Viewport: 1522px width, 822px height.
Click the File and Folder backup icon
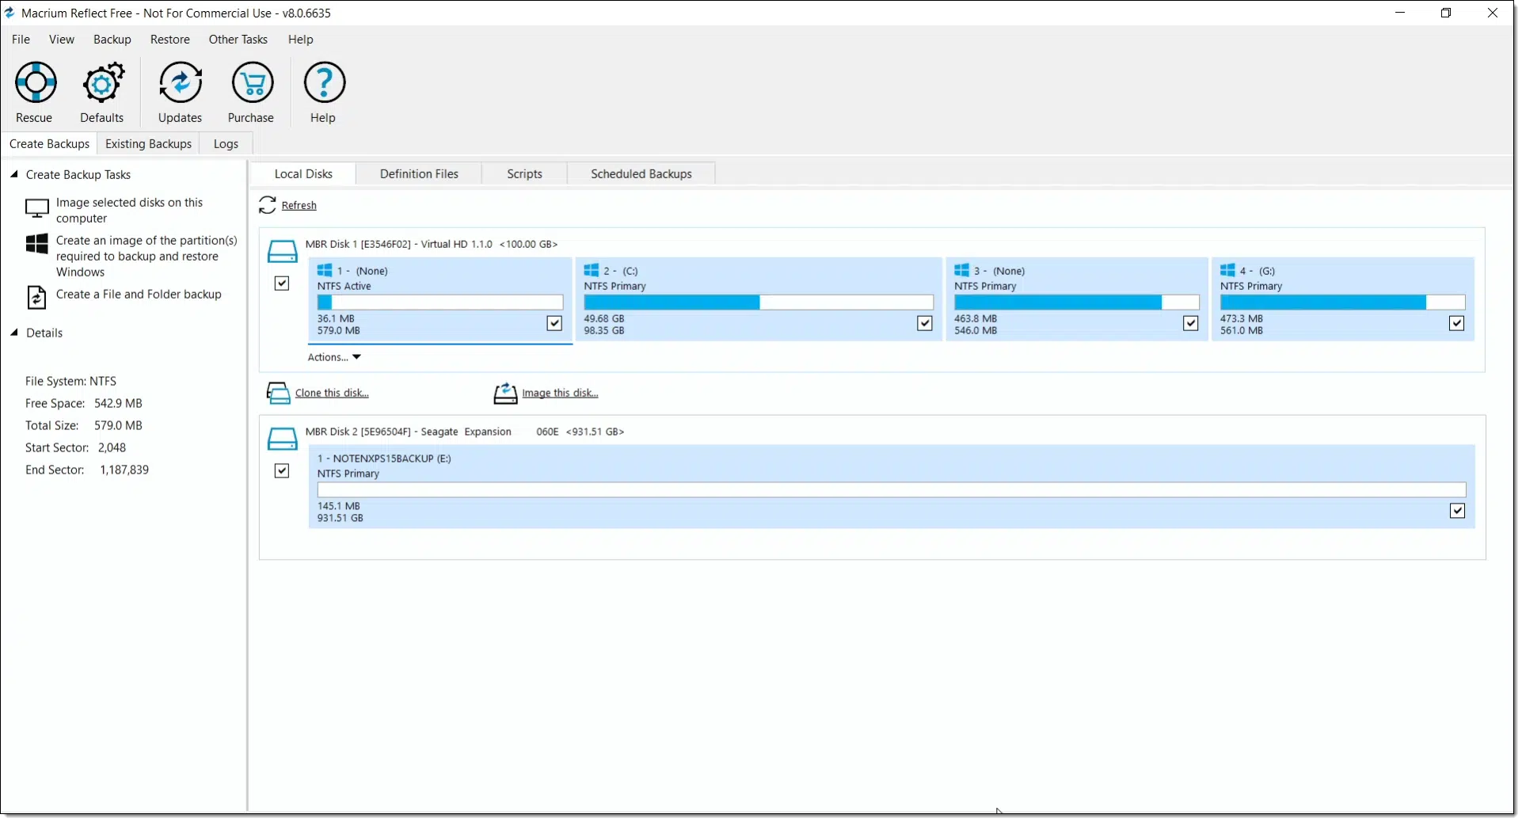[36, 297]
